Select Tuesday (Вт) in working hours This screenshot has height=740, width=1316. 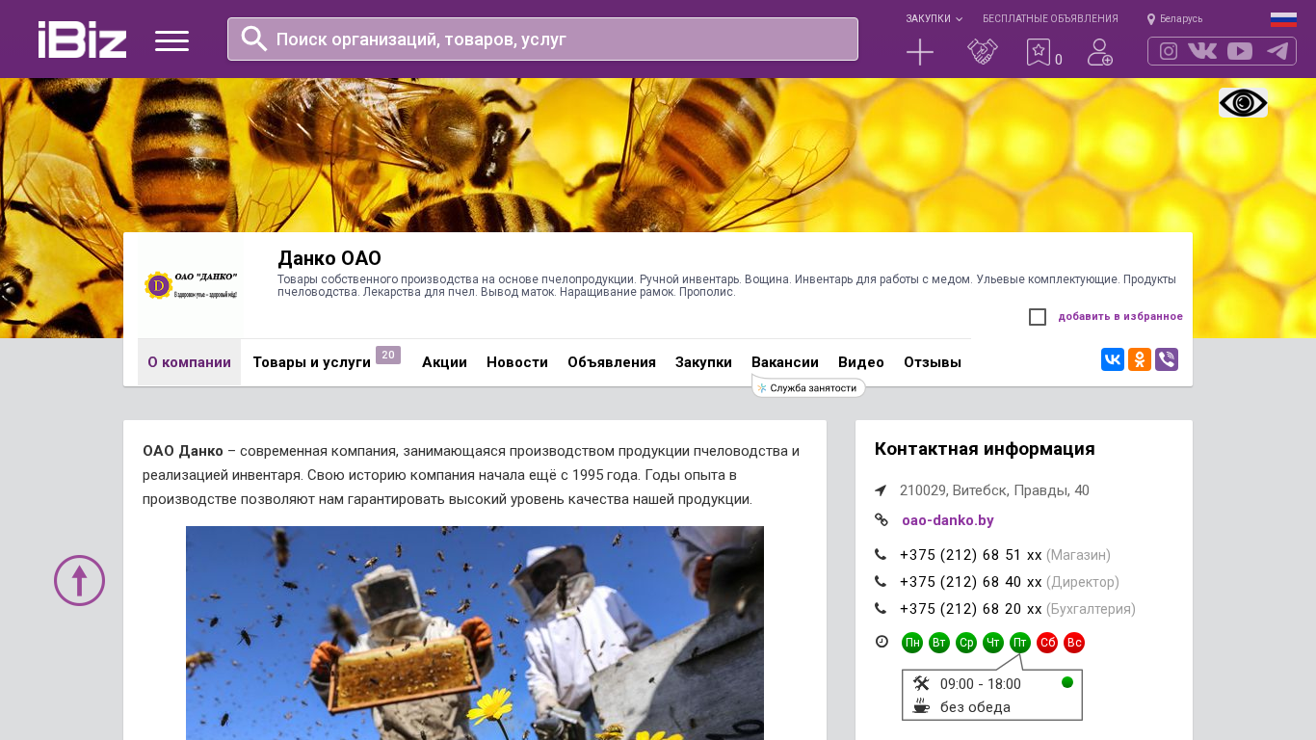pos(939,643)
